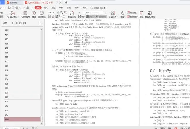Go to previous page arrow
The image size is (190, 129).
click(80, 13)
